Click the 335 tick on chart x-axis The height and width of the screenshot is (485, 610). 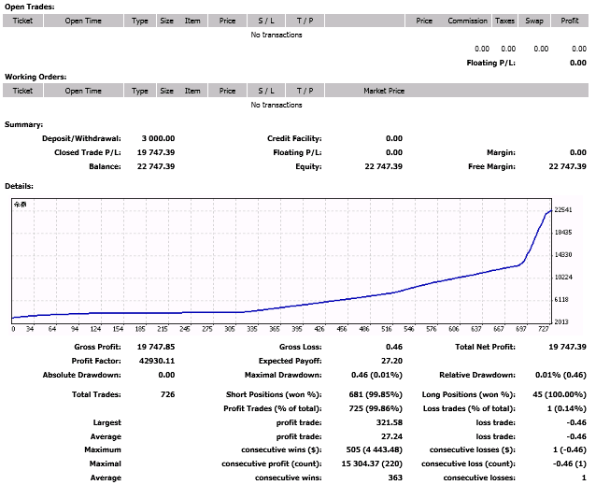click(x=251, y=329)
